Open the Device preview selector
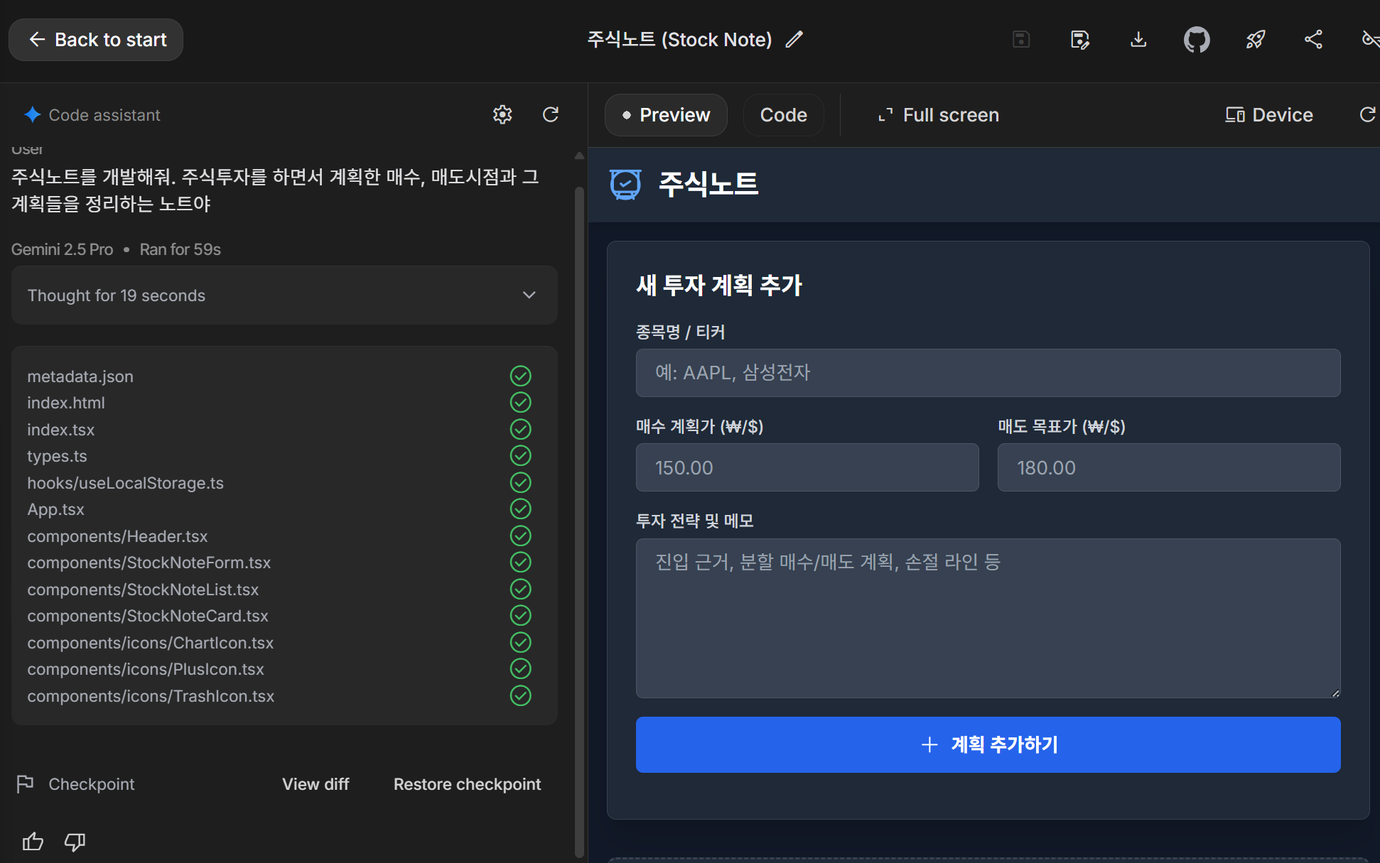 point(1269,115)
